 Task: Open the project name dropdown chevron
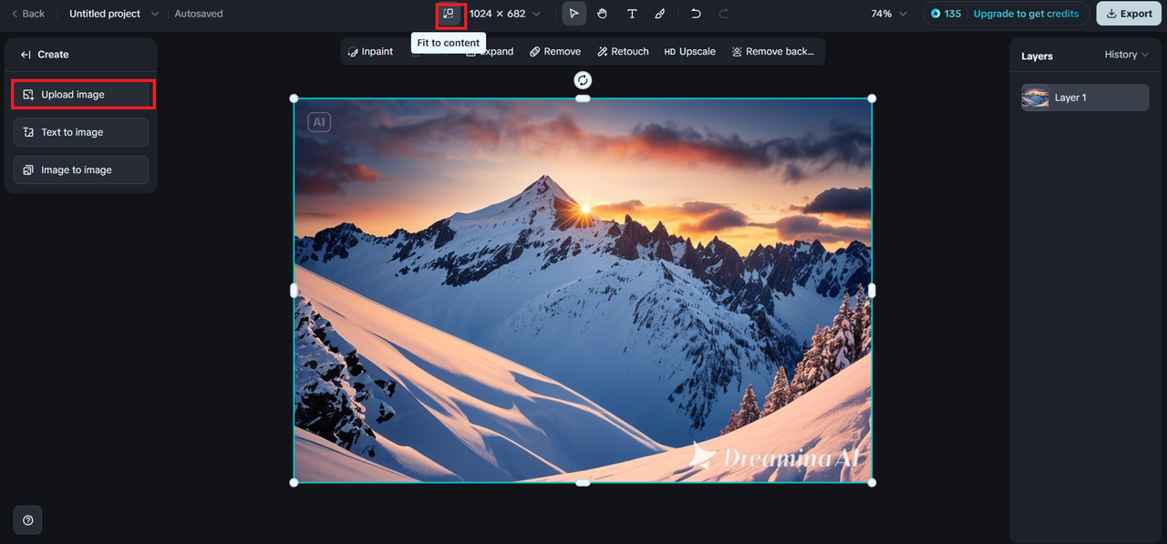point(155,14)
